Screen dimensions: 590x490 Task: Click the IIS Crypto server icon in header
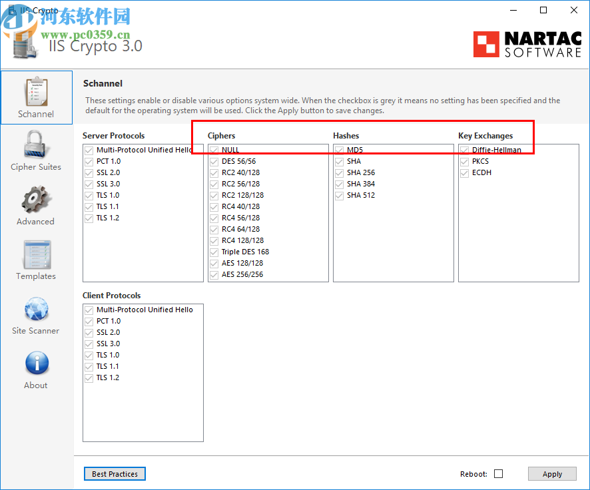point(25,45)
